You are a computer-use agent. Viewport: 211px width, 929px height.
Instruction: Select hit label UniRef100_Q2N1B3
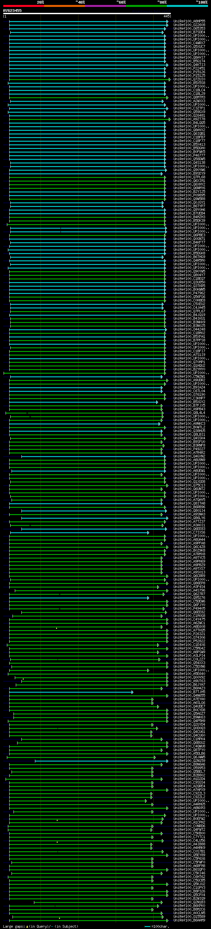[189, 902]
